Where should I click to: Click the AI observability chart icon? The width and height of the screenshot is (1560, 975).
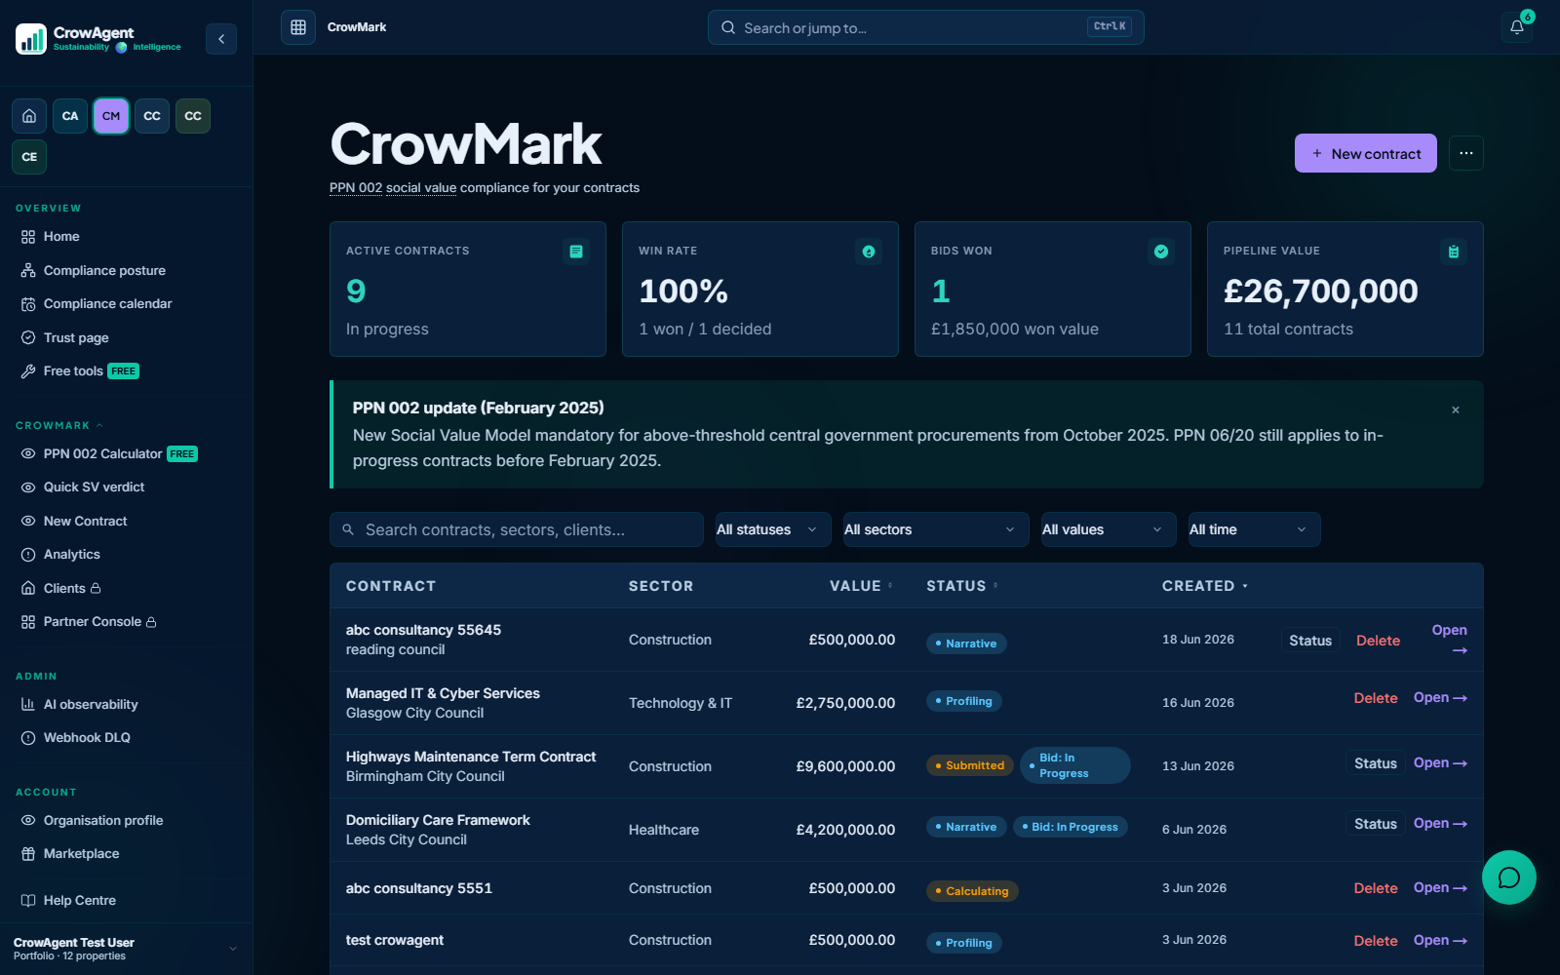click(x=28, y=704)
